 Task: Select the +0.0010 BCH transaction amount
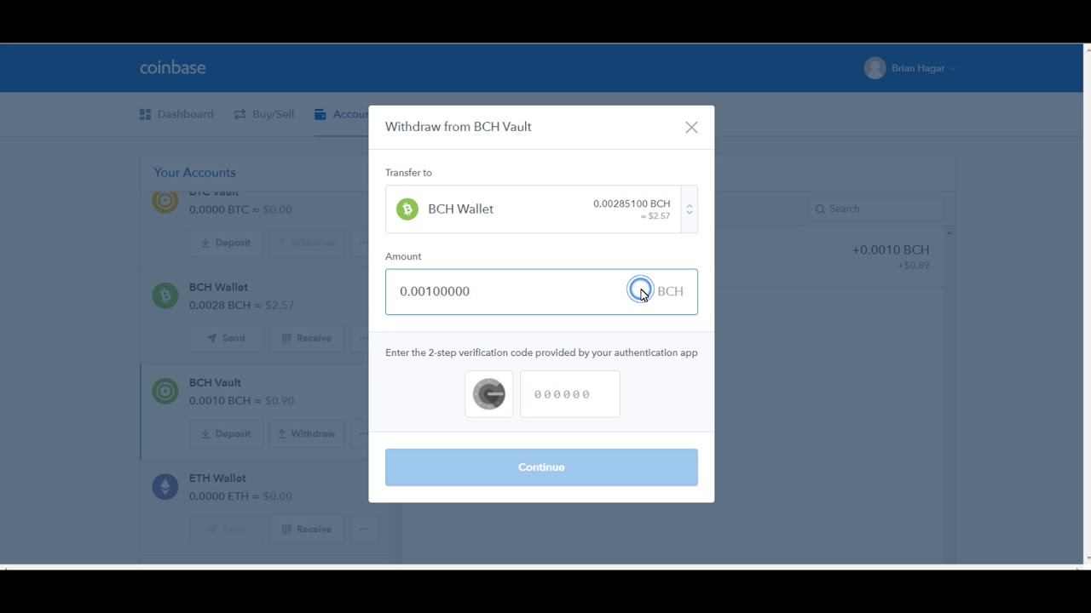(891, 249)
